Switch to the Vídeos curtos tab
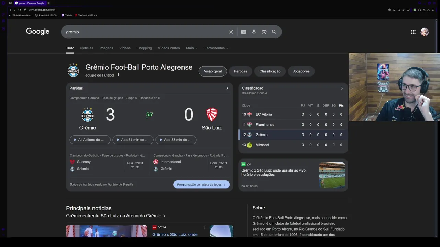The image size is (440, 247). [x=169, y=48]
